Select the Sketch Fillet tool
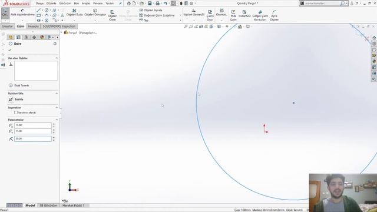This screenshot has width=377, height=212. pos(54,21)
